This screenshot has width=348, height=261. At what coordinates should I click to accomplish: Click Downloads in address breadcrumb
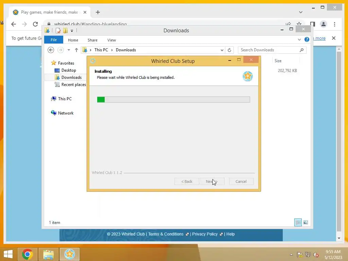126,50
